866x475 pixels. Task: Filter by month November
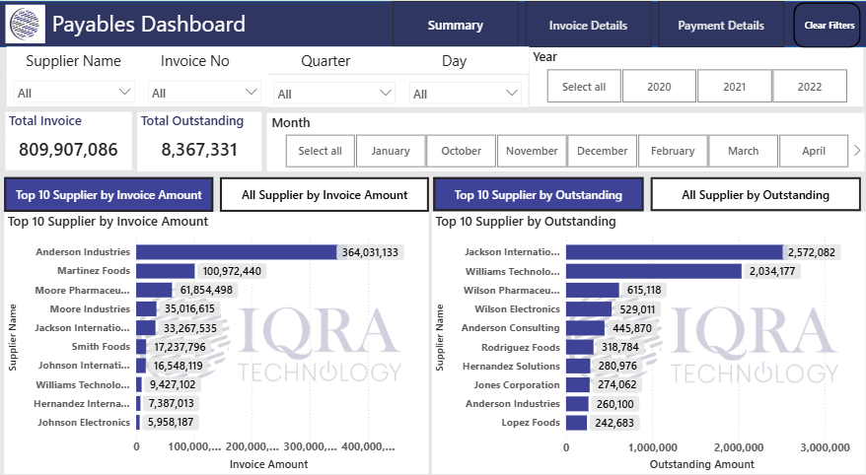point(532,151)
